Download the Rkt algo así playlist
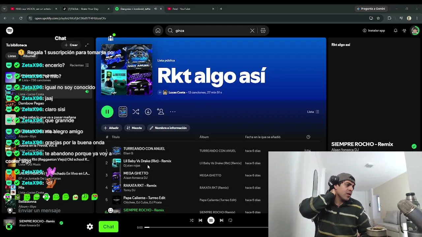The image size is (422, 237). click(148, 112)
